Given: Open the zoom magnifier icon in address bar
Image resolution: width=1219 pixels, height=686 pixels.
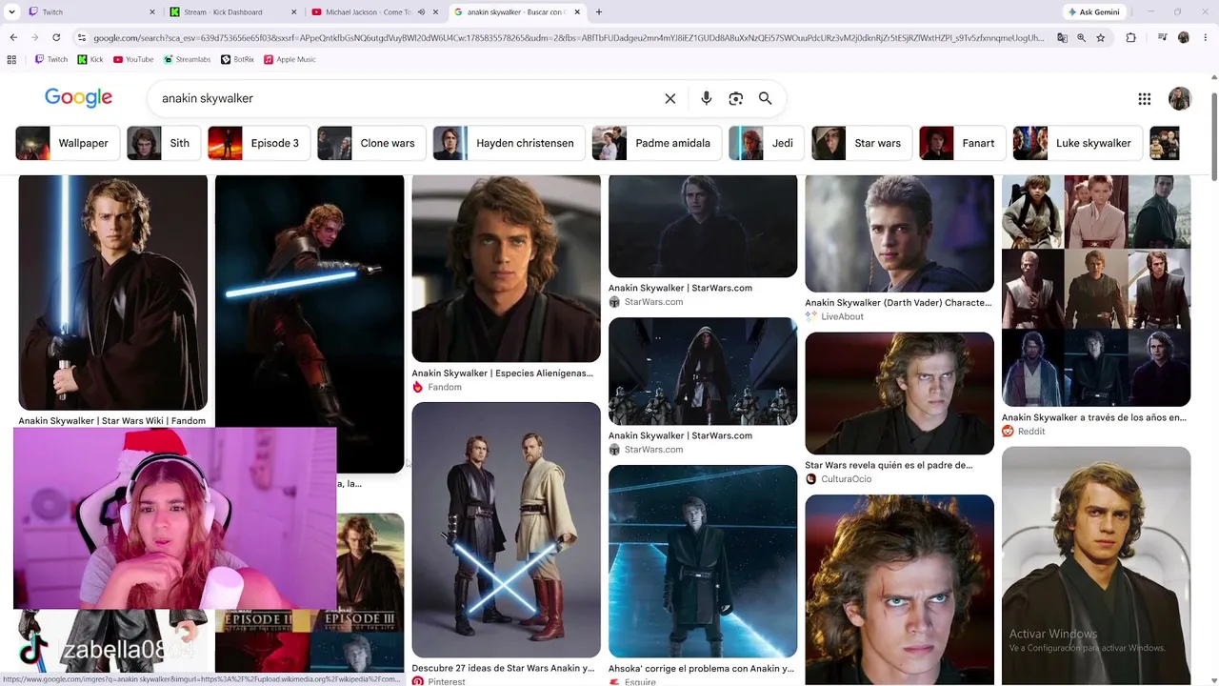Looking at the screenshot, I should click(x=1081, y=38).
